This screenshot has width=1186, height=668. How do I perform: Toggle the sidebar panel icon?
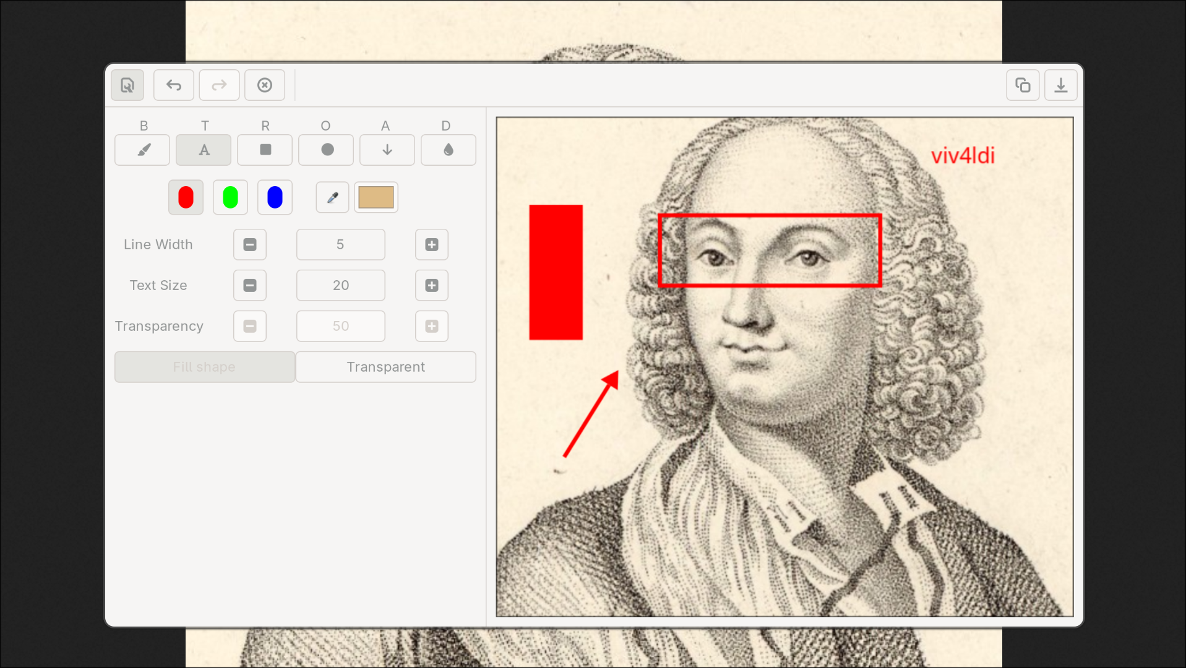pos(127,85)
